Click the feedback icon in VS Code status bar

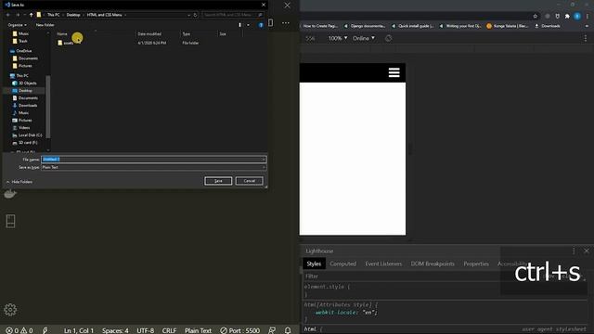pyautogui.click(x=272, y=330)
